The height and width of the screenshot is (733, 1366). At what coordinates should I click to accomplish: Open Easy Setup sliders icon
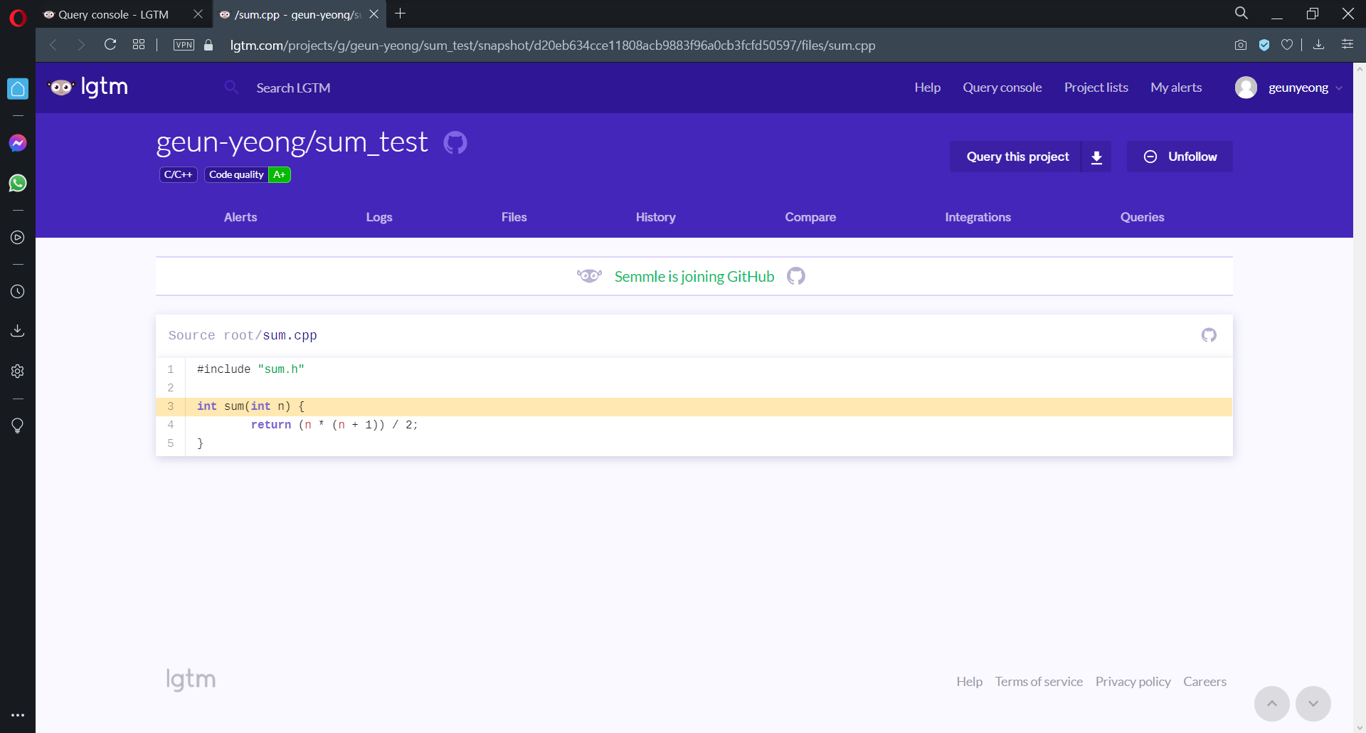pyautogui.click(x=1348, y=45)
